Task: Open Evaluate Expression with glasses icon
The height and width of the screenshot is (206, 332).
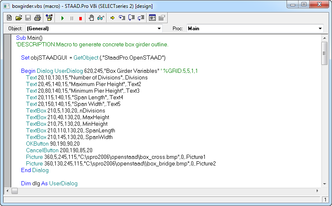Action: (x=101, y=18)
